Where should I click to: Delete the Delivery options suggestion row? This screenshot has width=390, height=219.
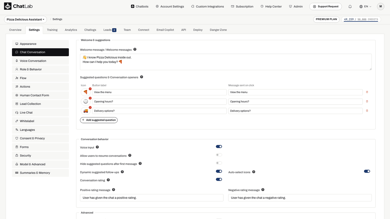point(367,111)
